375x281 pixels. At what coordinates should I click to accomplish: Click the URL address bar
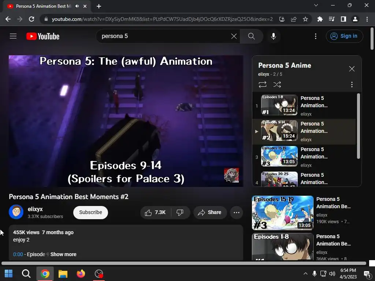pos(162,19)
